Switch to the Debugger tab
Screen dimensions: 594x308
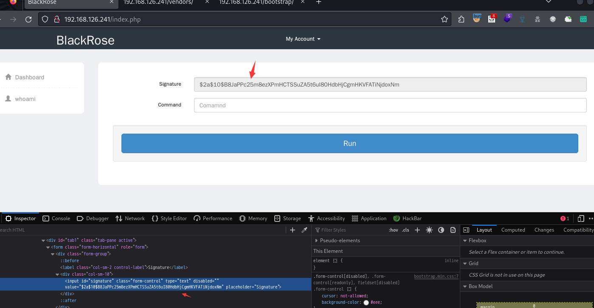coord(93,218)
